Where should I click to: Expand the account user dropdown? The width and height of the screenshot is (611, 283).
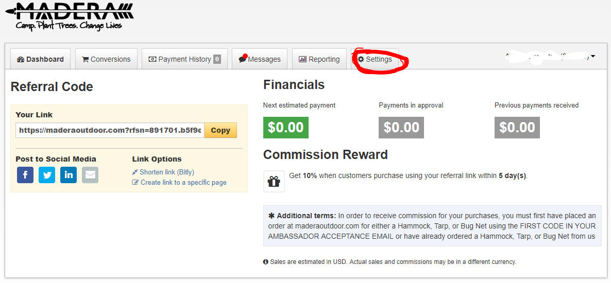593,56
